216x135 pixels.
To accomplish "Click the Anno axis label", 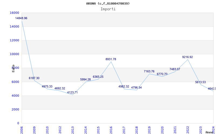I will coord(209,132).
